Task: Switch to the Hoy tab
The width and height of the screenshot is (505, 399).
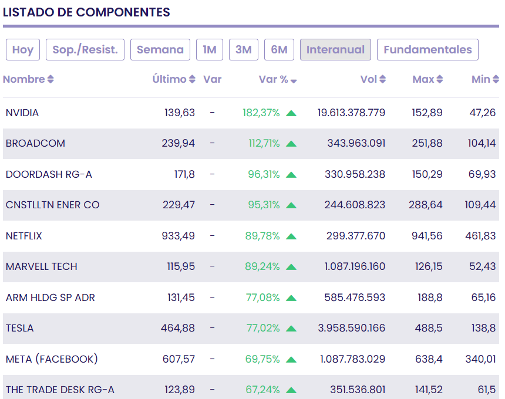Action: (x=23, y=50)
